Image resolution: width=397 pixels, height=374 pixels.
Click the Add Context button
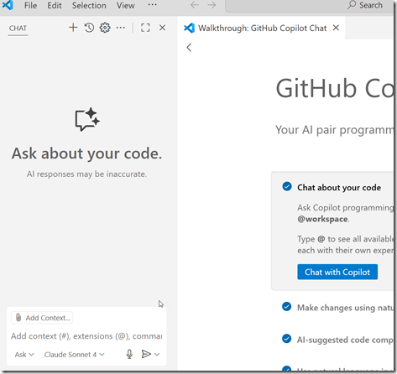[42, 318]
